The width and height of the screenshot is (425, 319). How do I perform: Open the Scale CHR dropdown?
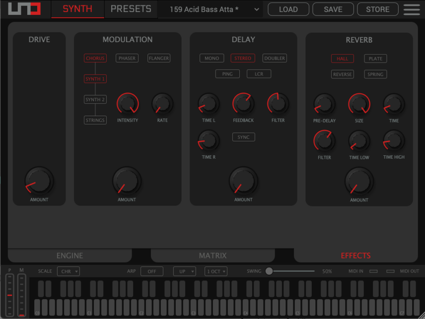(68, 271)
